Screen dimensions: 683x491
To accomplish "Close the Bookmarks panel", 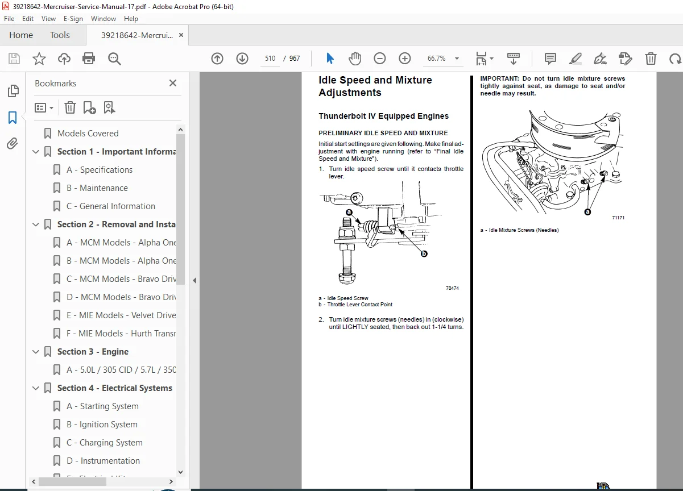I will pos(173,83).
